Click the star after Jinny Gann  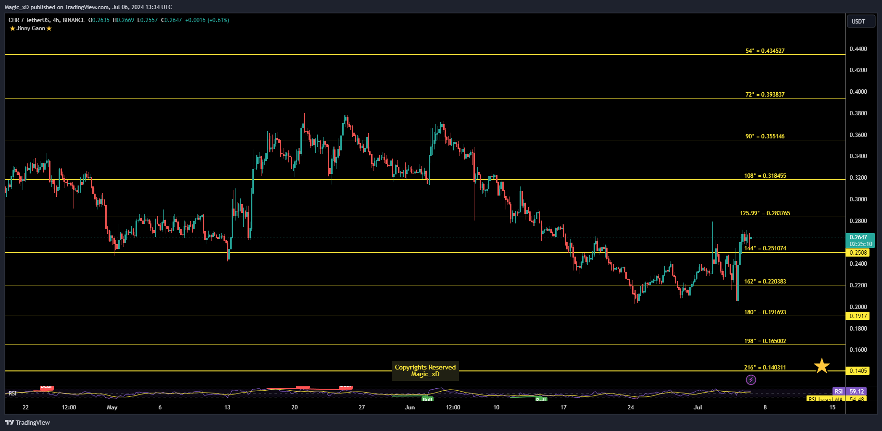[49, 28]
